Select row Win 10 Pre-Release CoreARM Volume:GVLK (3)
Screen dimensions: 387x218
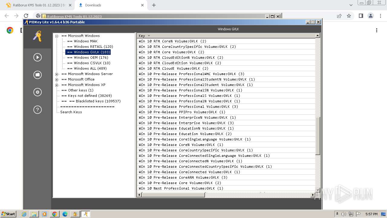(226, 177)
